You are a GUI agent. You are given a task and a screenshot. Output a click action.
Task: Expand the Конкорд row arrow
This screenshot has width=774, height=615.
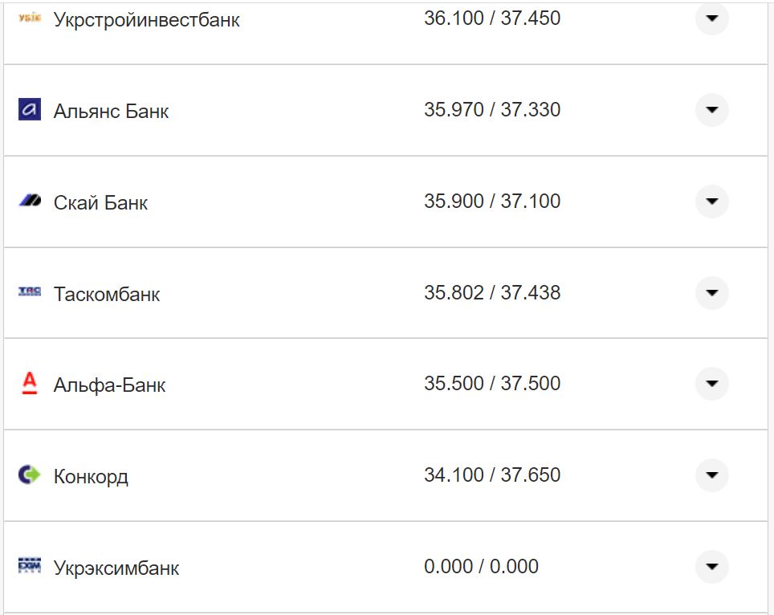coord(711,475)
